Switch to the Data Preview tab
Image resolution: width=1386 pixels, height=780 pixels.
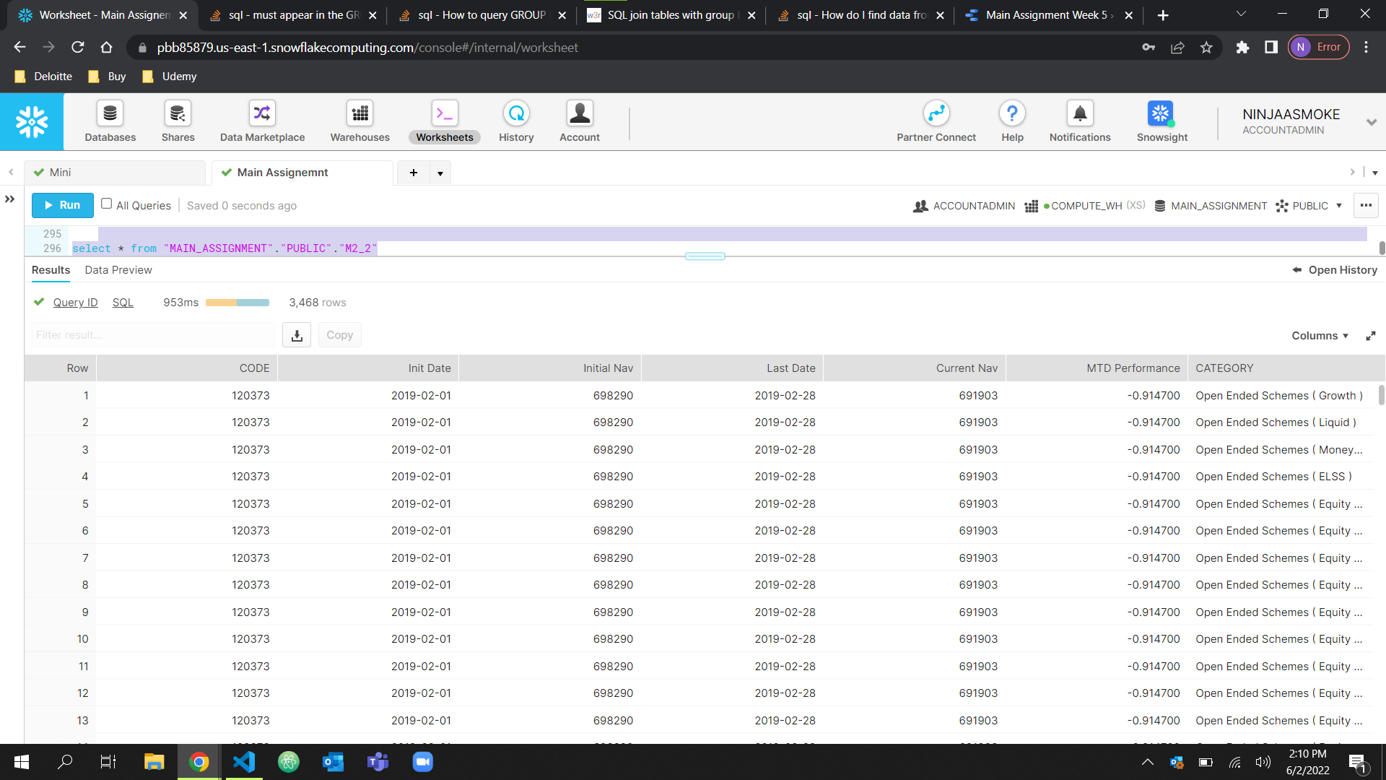(118, 269)
